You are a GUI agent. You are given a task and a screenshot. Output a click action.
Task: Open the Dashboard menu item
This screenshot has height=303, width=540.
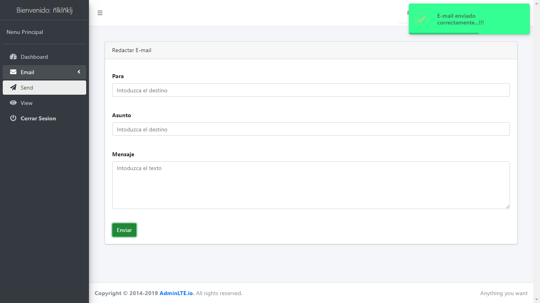coord(44,57)
